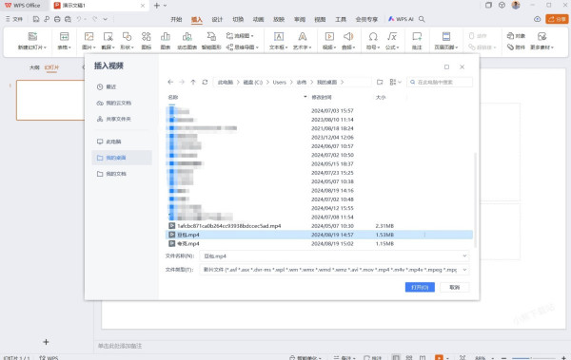Click the Name column sort arrow

[305, 97]
